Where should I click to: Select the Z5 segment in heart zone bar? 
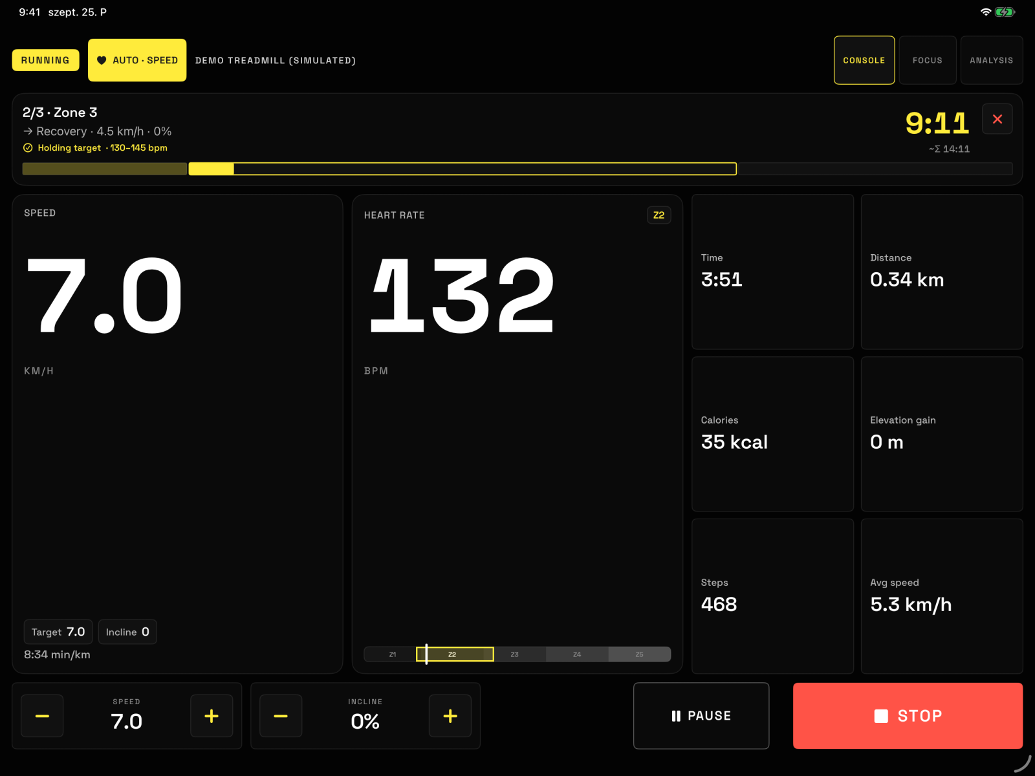point(639,654)
